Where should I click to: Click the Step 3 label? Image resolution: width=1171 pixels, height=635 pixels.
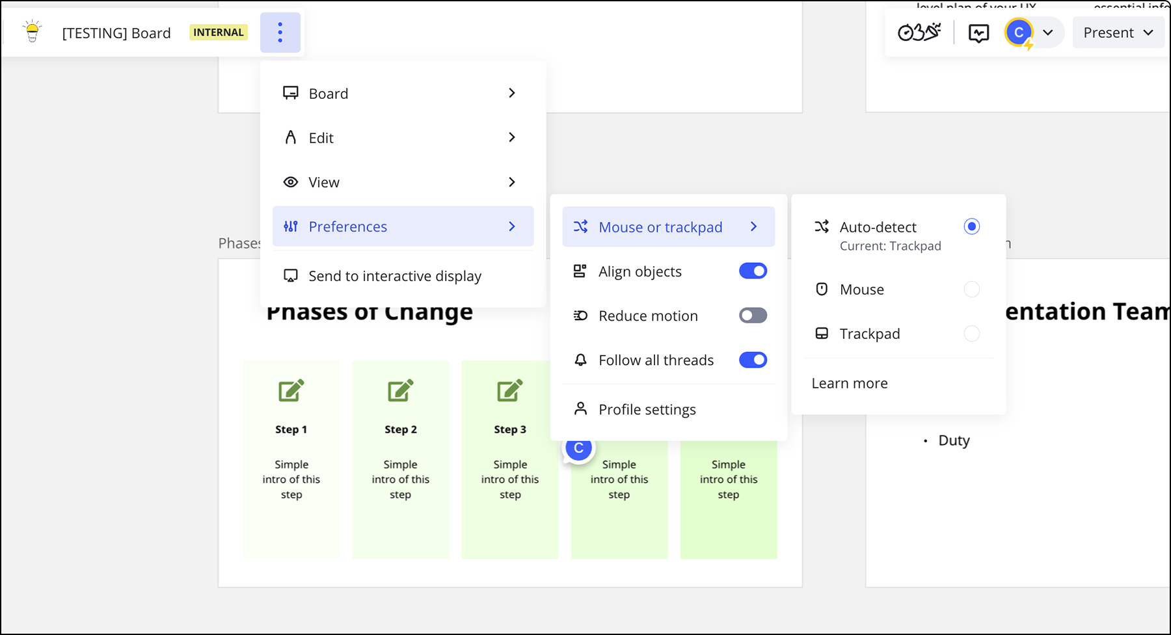(x=509, y=429)
